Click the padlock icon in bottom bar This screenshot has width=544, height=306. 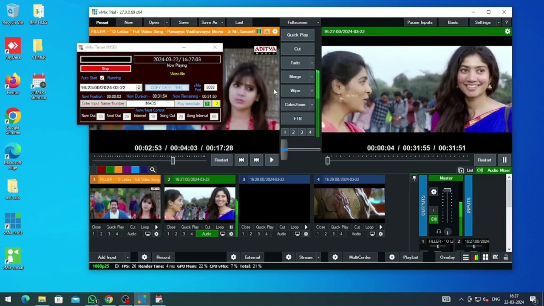(x=506, y=257)
